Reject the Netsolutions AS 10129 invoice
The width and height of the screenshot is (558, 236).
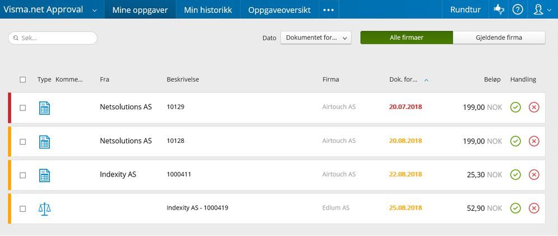[533, 107]
